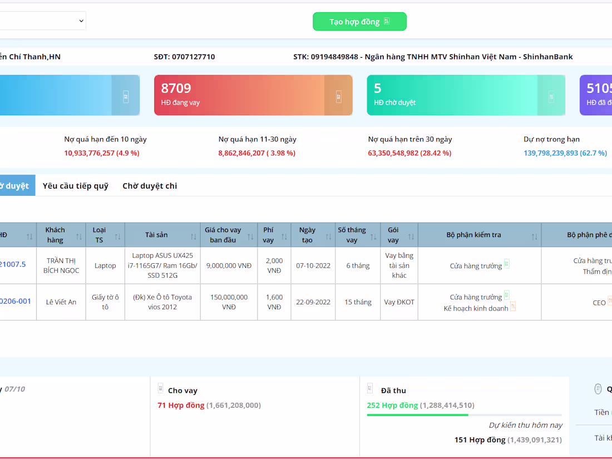The width and height of the screenshot is (612, 459).
Task: Click customer name TRẦN THỊ BÍCH NGỌC
Action: [x=61, y=265]
